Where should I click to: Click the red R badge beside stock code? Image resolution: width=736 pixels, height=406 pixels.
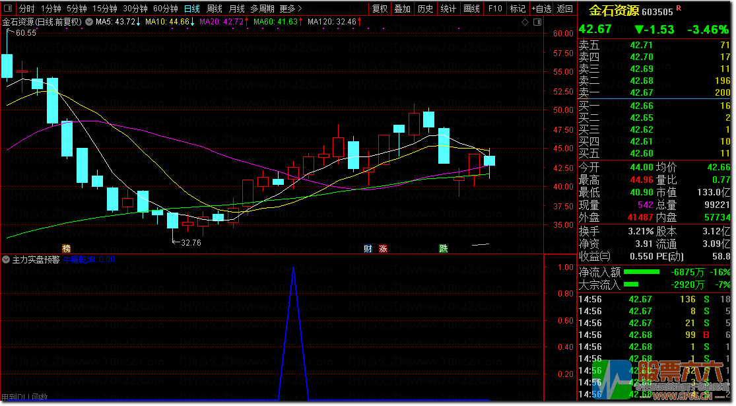point(678,9)
